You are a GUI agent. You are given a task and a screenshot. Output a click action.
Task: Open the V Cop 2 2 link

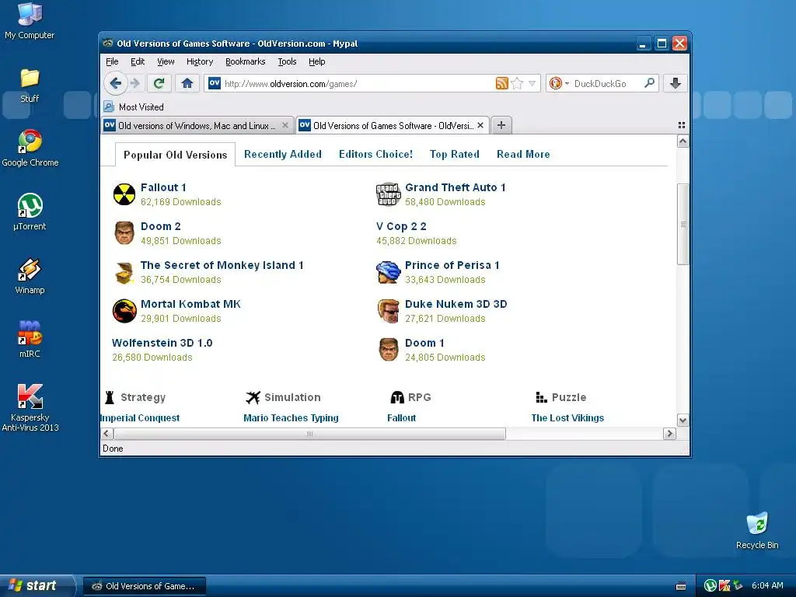401,226
